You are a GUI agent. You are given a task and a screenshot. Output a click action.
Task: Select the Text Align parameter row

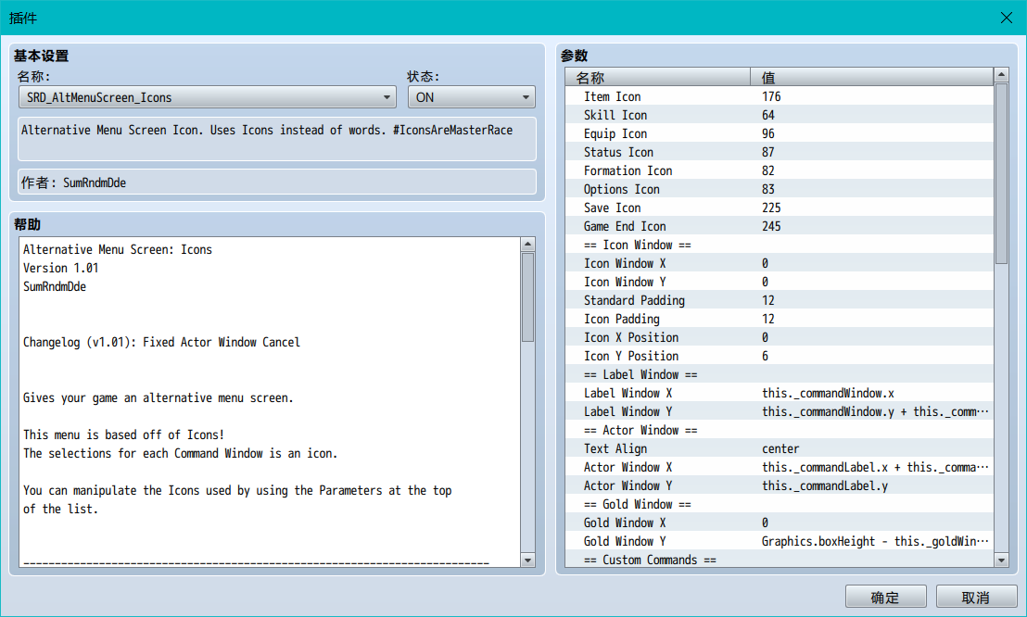[780, 448]
